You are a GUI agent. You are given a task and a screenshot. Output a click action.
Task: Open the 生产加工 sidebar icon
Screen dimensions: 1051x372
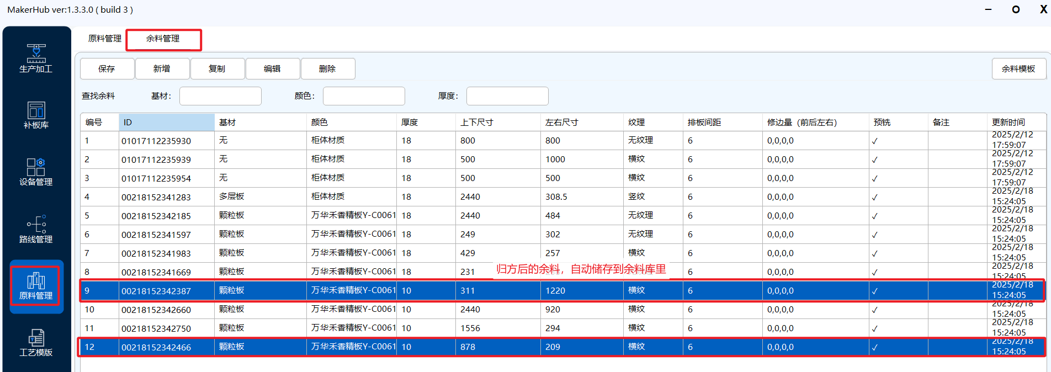point(36,58)
